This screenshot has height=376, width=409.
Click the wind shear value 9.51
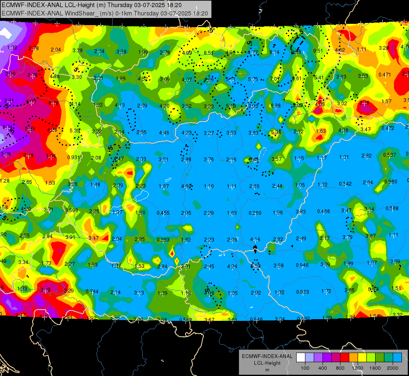click(318, 51)
